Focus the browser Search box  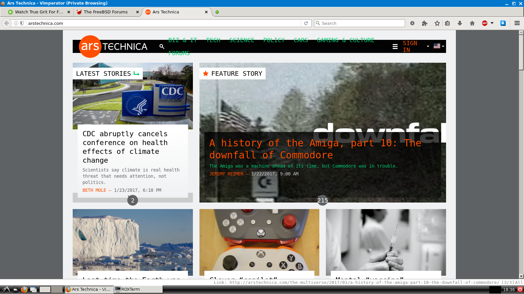(x=360, y=23)
